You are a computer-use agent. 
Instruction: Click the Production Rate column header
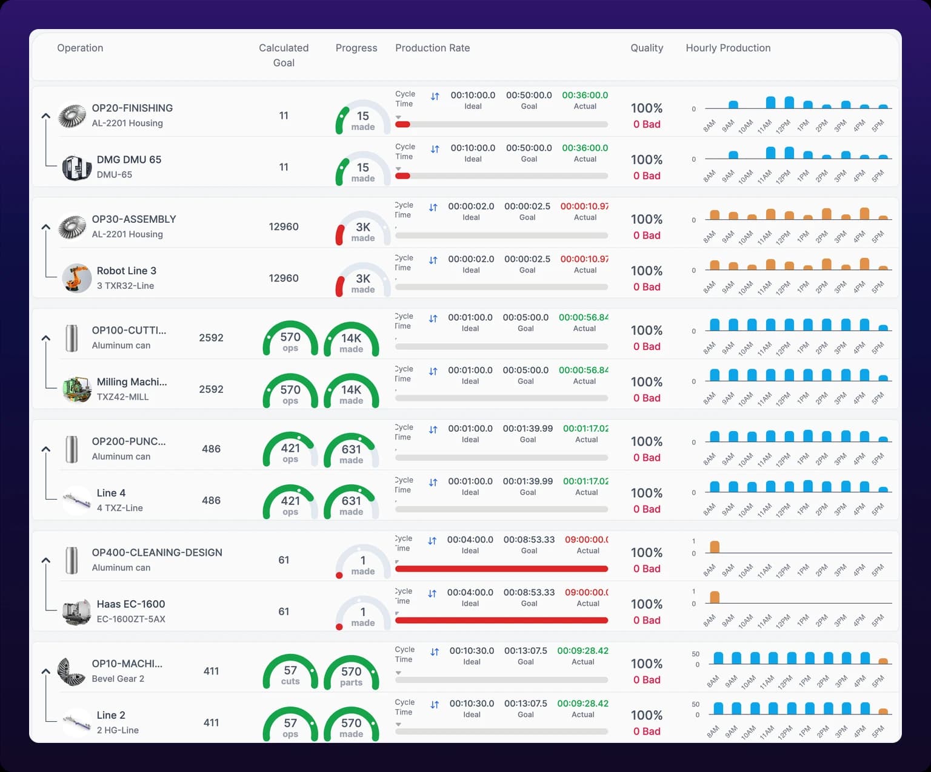coord(432,48)
